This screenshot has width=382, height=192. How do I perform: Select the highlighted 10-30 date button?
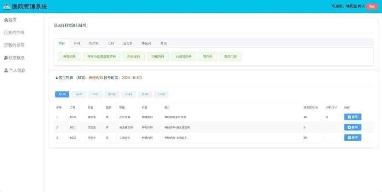coord(62,94)
